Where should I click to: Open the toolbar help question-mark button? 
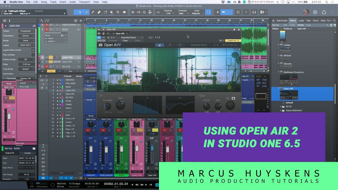point(246,12)
